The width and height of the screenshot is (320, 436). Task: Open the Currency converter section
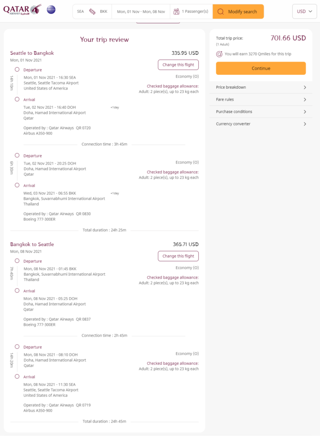pos(261,124)
